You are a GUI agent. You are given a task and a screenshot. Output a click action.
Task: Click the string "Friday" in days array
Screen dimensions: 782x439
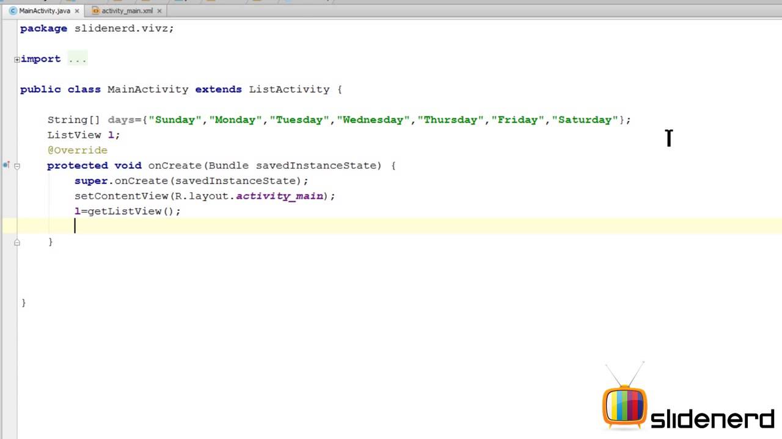coord(518,120)
